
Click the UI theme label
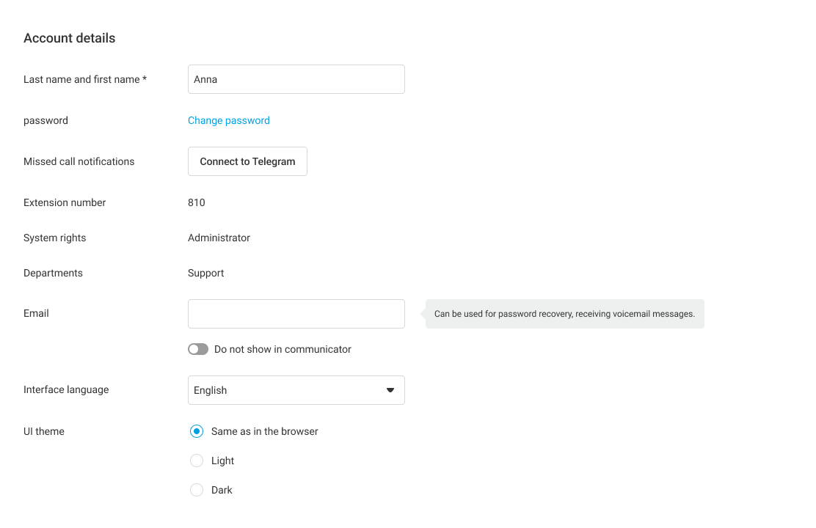(x=44, y=431)
